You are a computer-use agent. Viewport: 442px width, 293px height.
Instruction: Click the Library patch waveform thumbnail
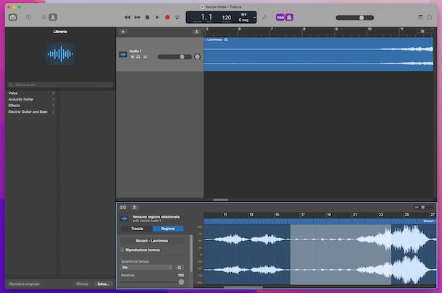[x=61, y=54]
